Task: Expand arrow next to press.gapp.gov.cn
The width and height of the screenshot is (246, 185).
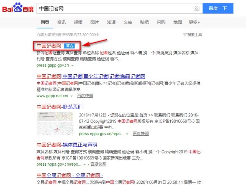Action: pos(72,66)
